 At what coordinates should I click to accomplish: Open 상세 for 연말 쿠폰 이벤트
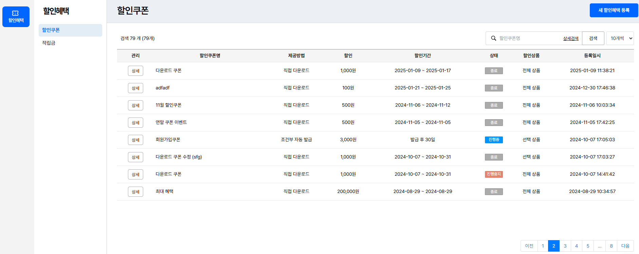[135, 123]
